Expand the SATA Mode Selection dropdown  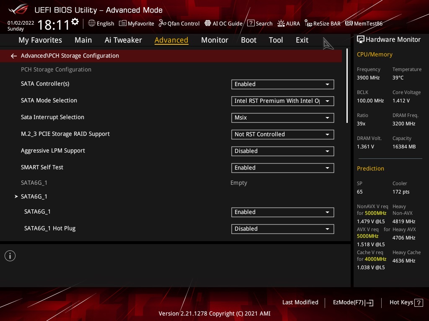click(x=282, y=101)
